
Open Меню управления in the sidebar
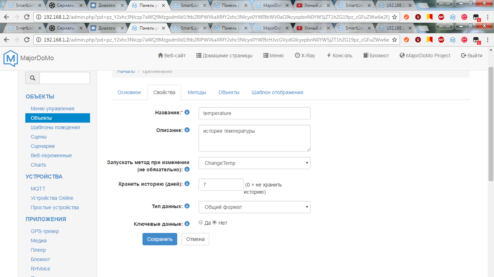tap(52, 109)
